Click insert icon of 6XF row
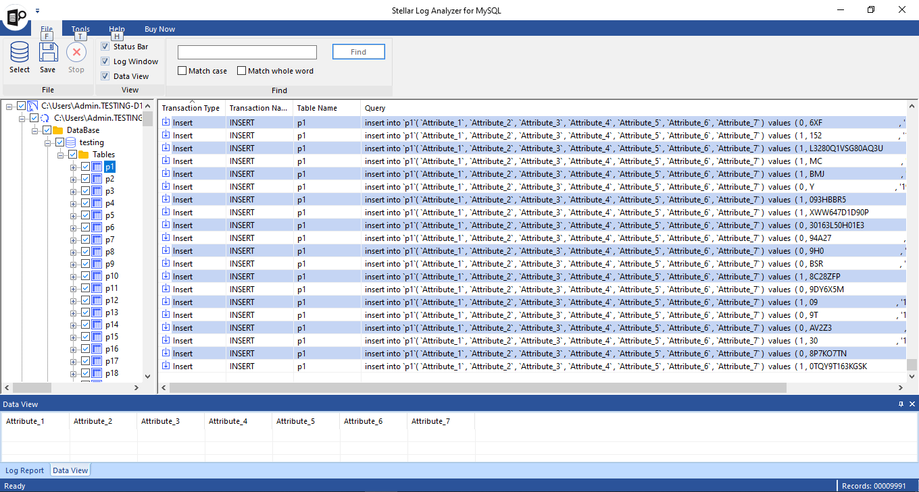The image size is (919, 492). 166,122
